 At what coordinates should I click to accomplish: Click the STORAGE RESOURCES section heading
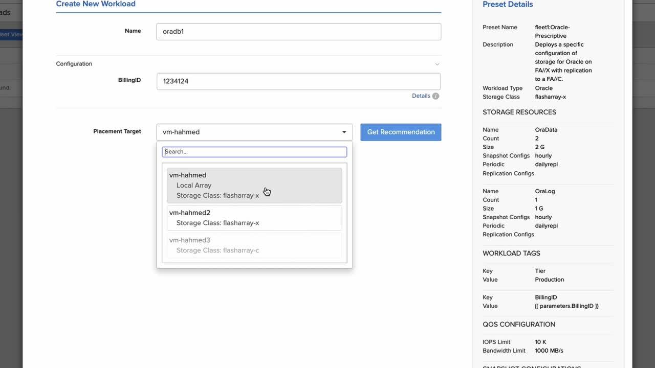[x=519, y=112]
